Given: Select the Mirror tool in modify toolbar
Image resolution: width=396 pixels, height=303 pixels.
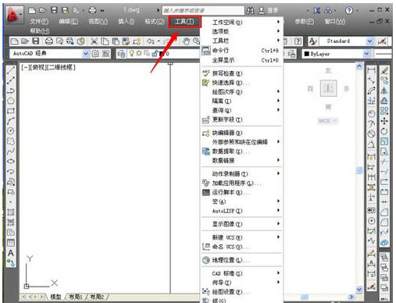Looking at the screenshot, I should pyautogui.click(x=384, y=91).
